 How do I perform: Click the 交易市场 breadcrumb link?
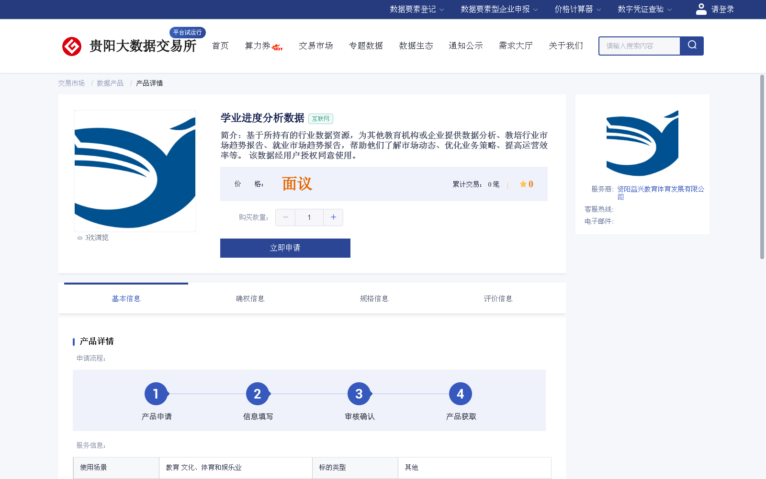click(71, 83)
